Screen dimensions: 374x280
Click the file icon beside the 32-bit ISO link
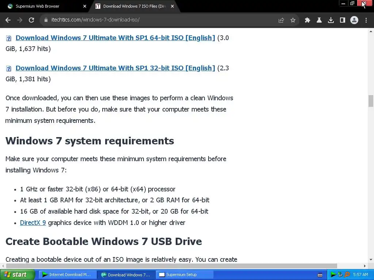[9, 69]
